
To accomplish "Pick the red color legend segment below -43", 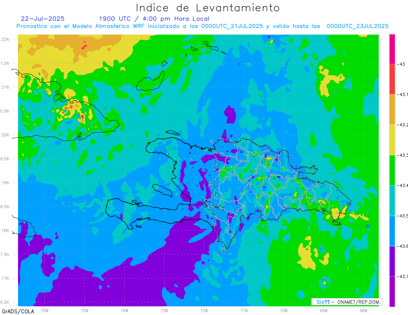I will tap(392, 79).
